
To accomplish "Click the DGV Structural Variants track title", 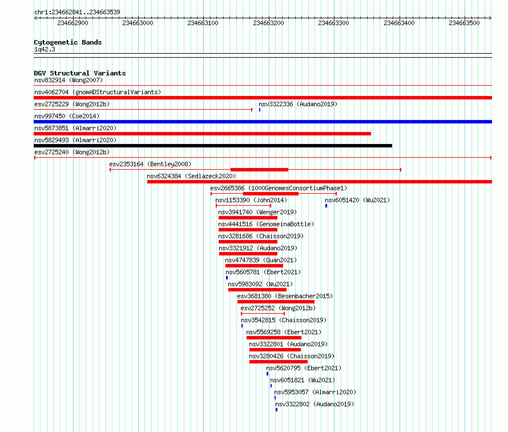I will (x=80, y=73).
